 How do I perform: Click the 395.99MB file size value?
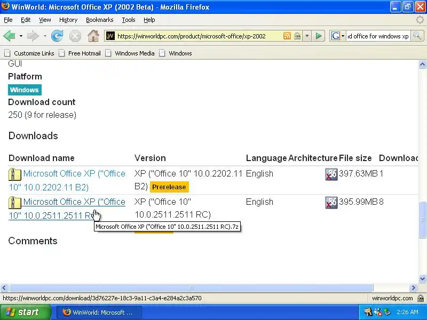click(x=358, y=202)
